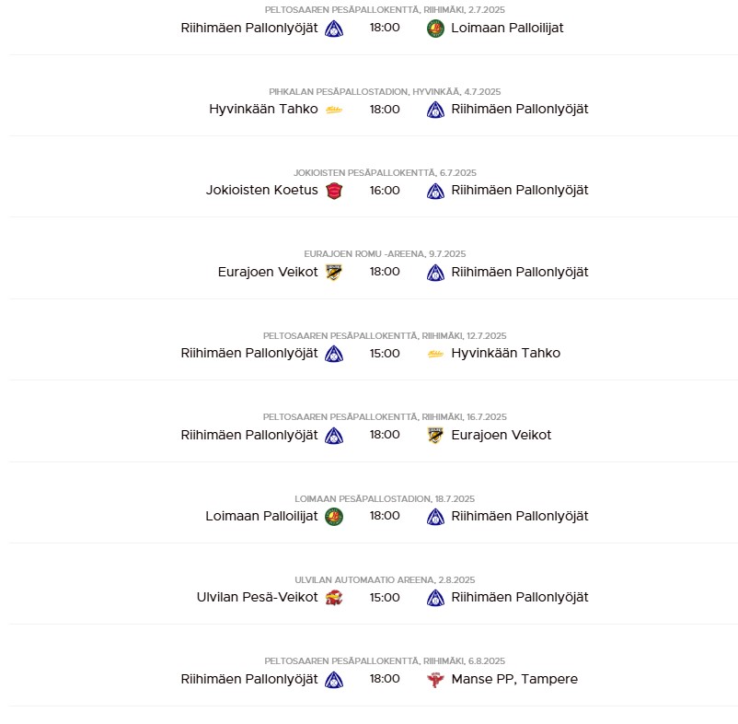738x724 pixels.
Task: Select 16:00 game time at Jokioinen
Action: point(385,191)
